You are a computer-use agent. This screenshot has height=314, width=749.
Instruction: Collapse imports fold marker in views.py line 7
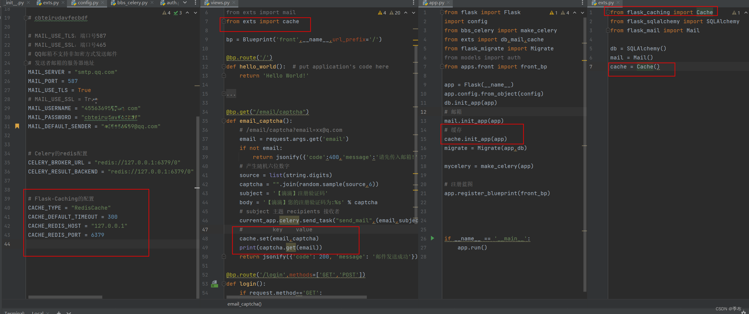pyautogui.click(x=224, y=21)
